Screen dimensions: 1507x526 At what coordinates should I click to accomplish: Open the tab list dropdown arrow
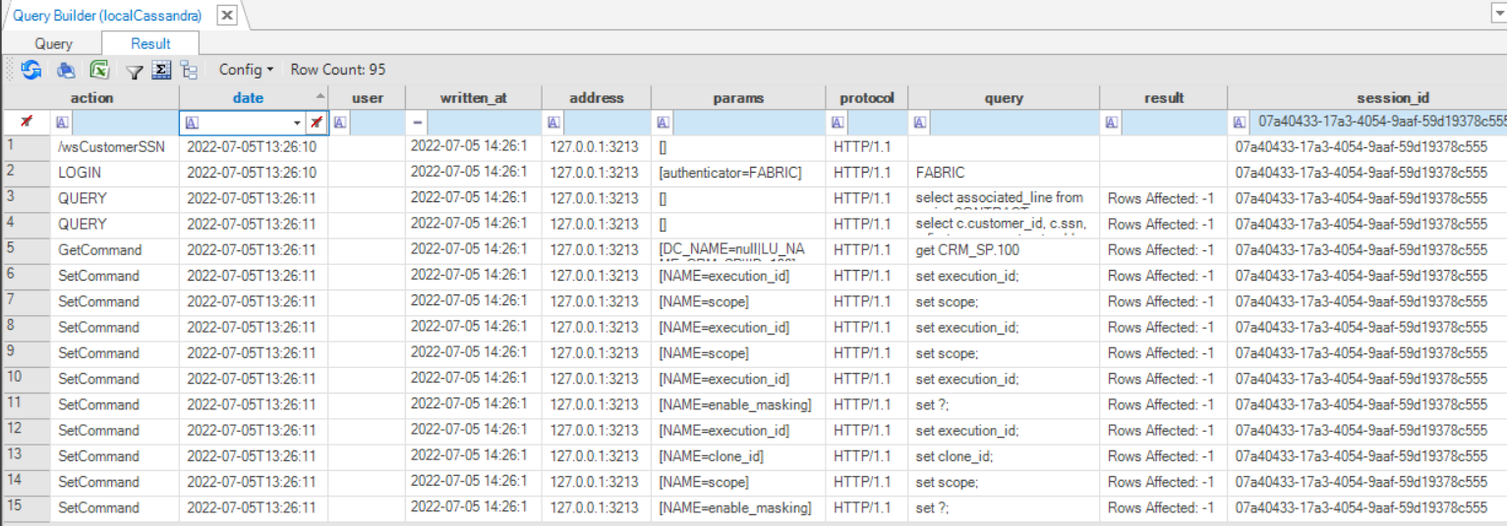tap(1498, 14)
